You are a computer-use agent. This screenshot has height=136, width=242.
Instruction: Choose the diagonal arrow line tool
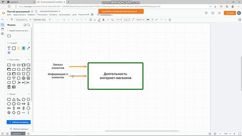[x=28, y=48]
